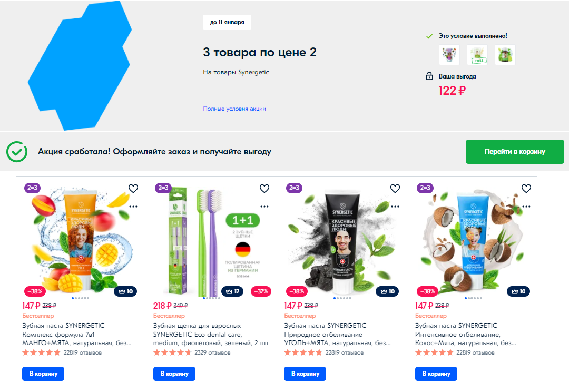
Task: Add charcoal mint toothpaste to cart
Action: coord(305,374)
